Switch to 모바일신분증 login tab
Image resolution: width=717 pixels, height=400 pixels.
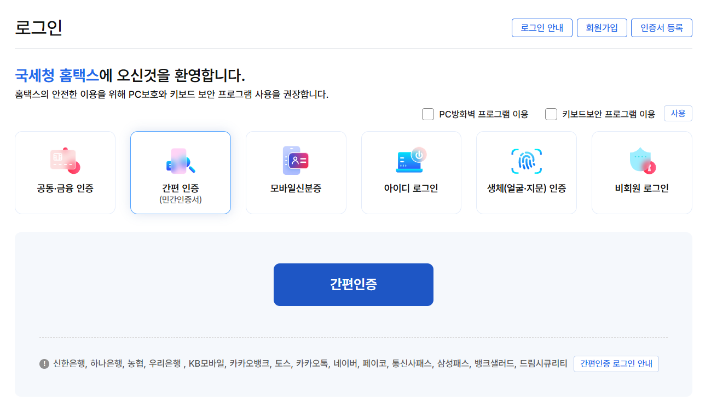click(x=296, y=173)
